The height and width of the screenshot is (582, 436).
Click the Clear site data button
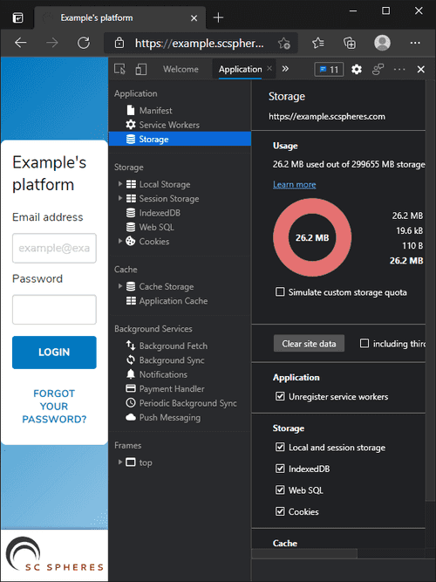point(309,344)
